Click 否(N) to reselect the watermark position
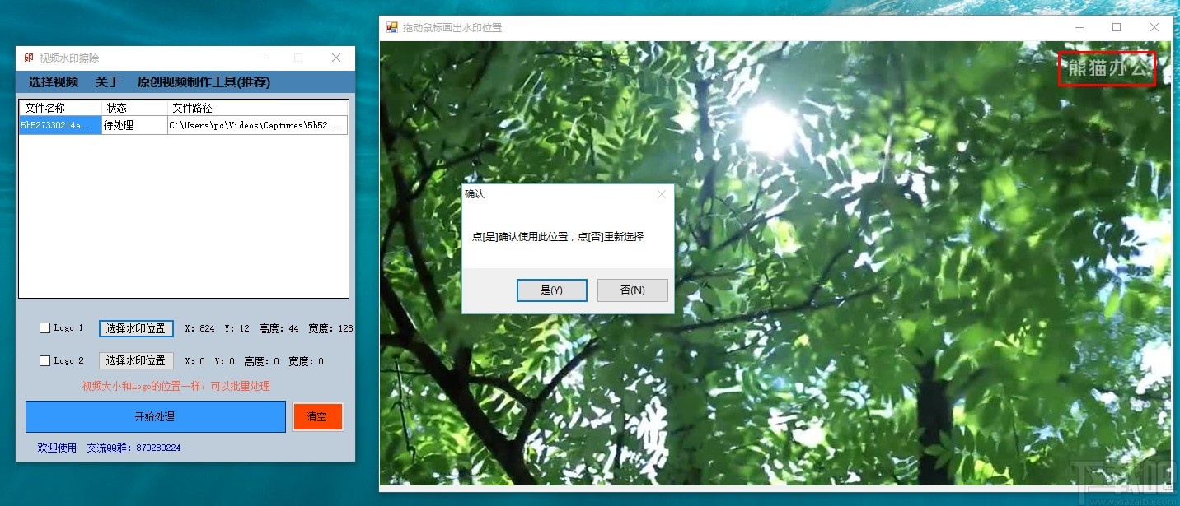Viewport: 1180px width, 506px height. 632,290
